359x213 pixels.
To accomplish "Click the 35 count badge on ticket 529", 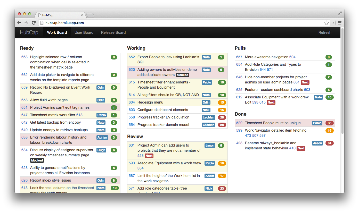I will (x=329, y=123).
